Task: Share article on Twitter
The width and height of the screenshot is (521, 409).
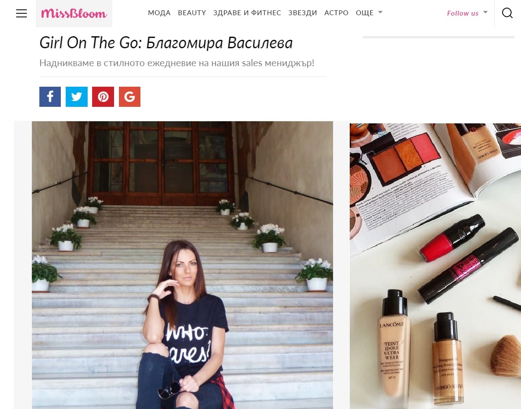Action: [76, 97]
